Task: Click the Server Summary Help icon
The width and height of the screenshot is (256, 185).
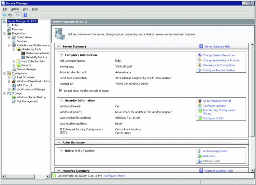Action: 201,46
